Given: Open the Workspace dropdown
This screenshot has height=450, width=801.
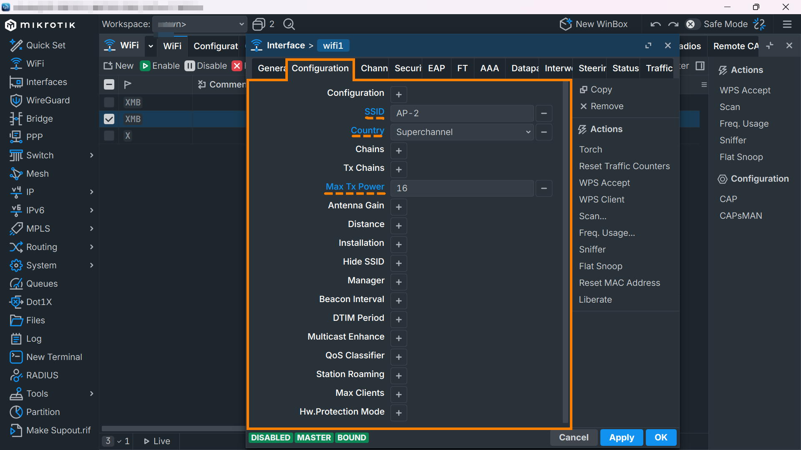Looking at the screenshot, I should pyautogui.click(x=199, y=24).
